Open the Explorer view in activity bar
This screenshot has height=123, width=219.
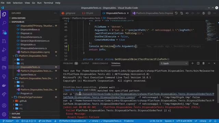pyautogui.click(x=4, y=14)
